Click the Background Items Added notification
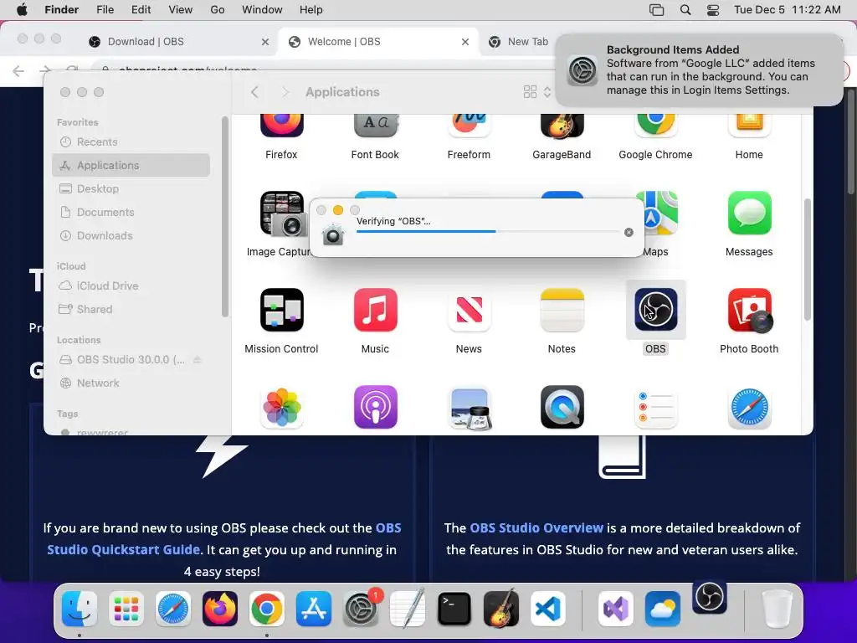This screenshot has width=857, height=643. coord(699,70)
